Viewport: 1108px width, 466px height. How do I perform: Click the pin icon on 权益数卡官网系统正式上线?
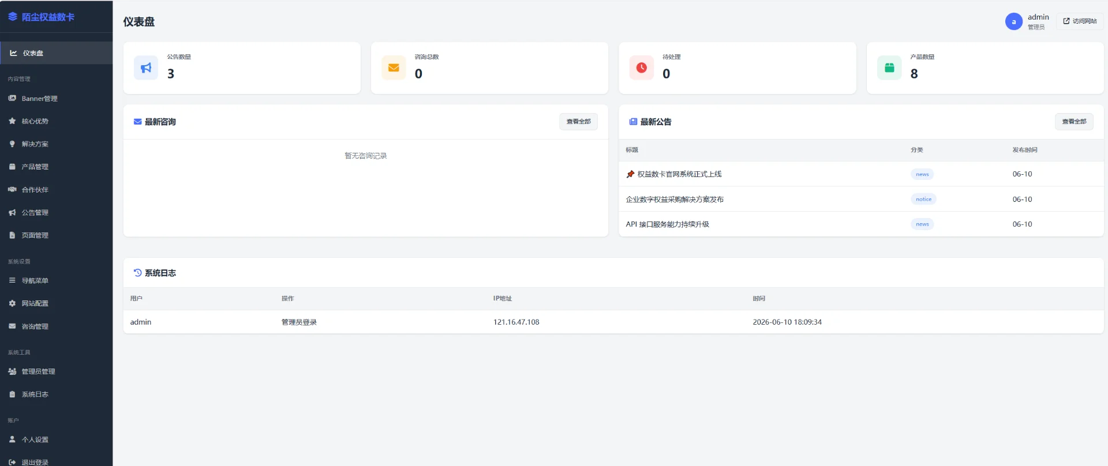630,174
